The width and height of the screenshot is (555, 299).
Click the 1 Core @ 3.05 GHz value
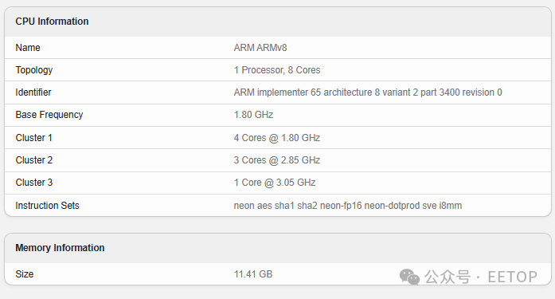point(275,183)
